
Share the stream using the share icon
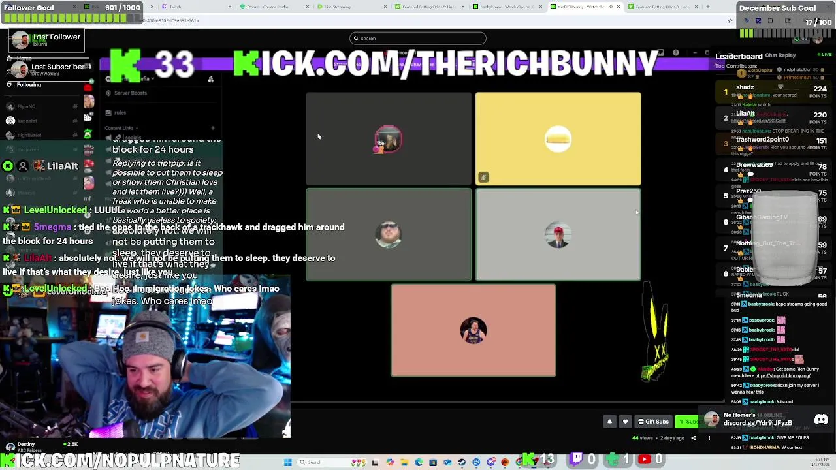coord(694,438)
